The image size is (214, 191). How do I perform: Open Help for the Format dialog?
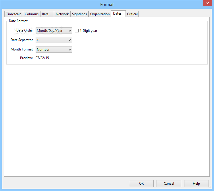point(196,184)
